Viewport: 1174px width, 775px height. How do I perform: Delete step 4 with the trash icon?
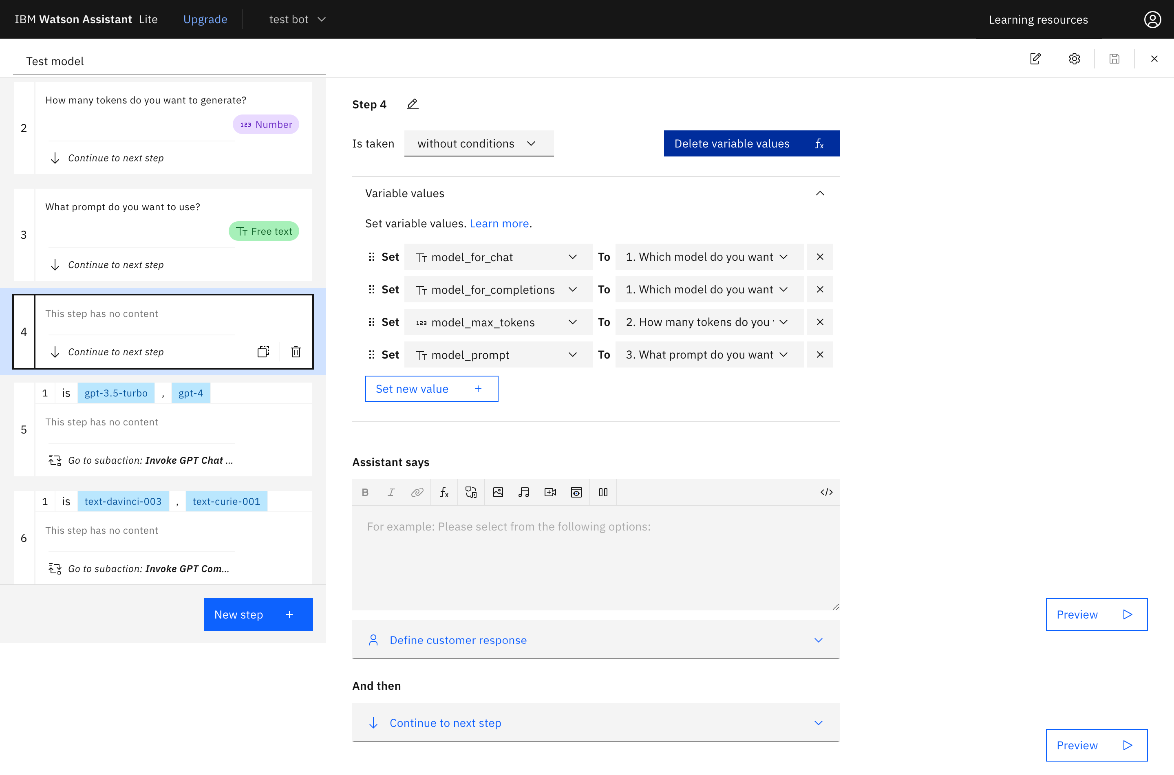[x=296, y=351]
